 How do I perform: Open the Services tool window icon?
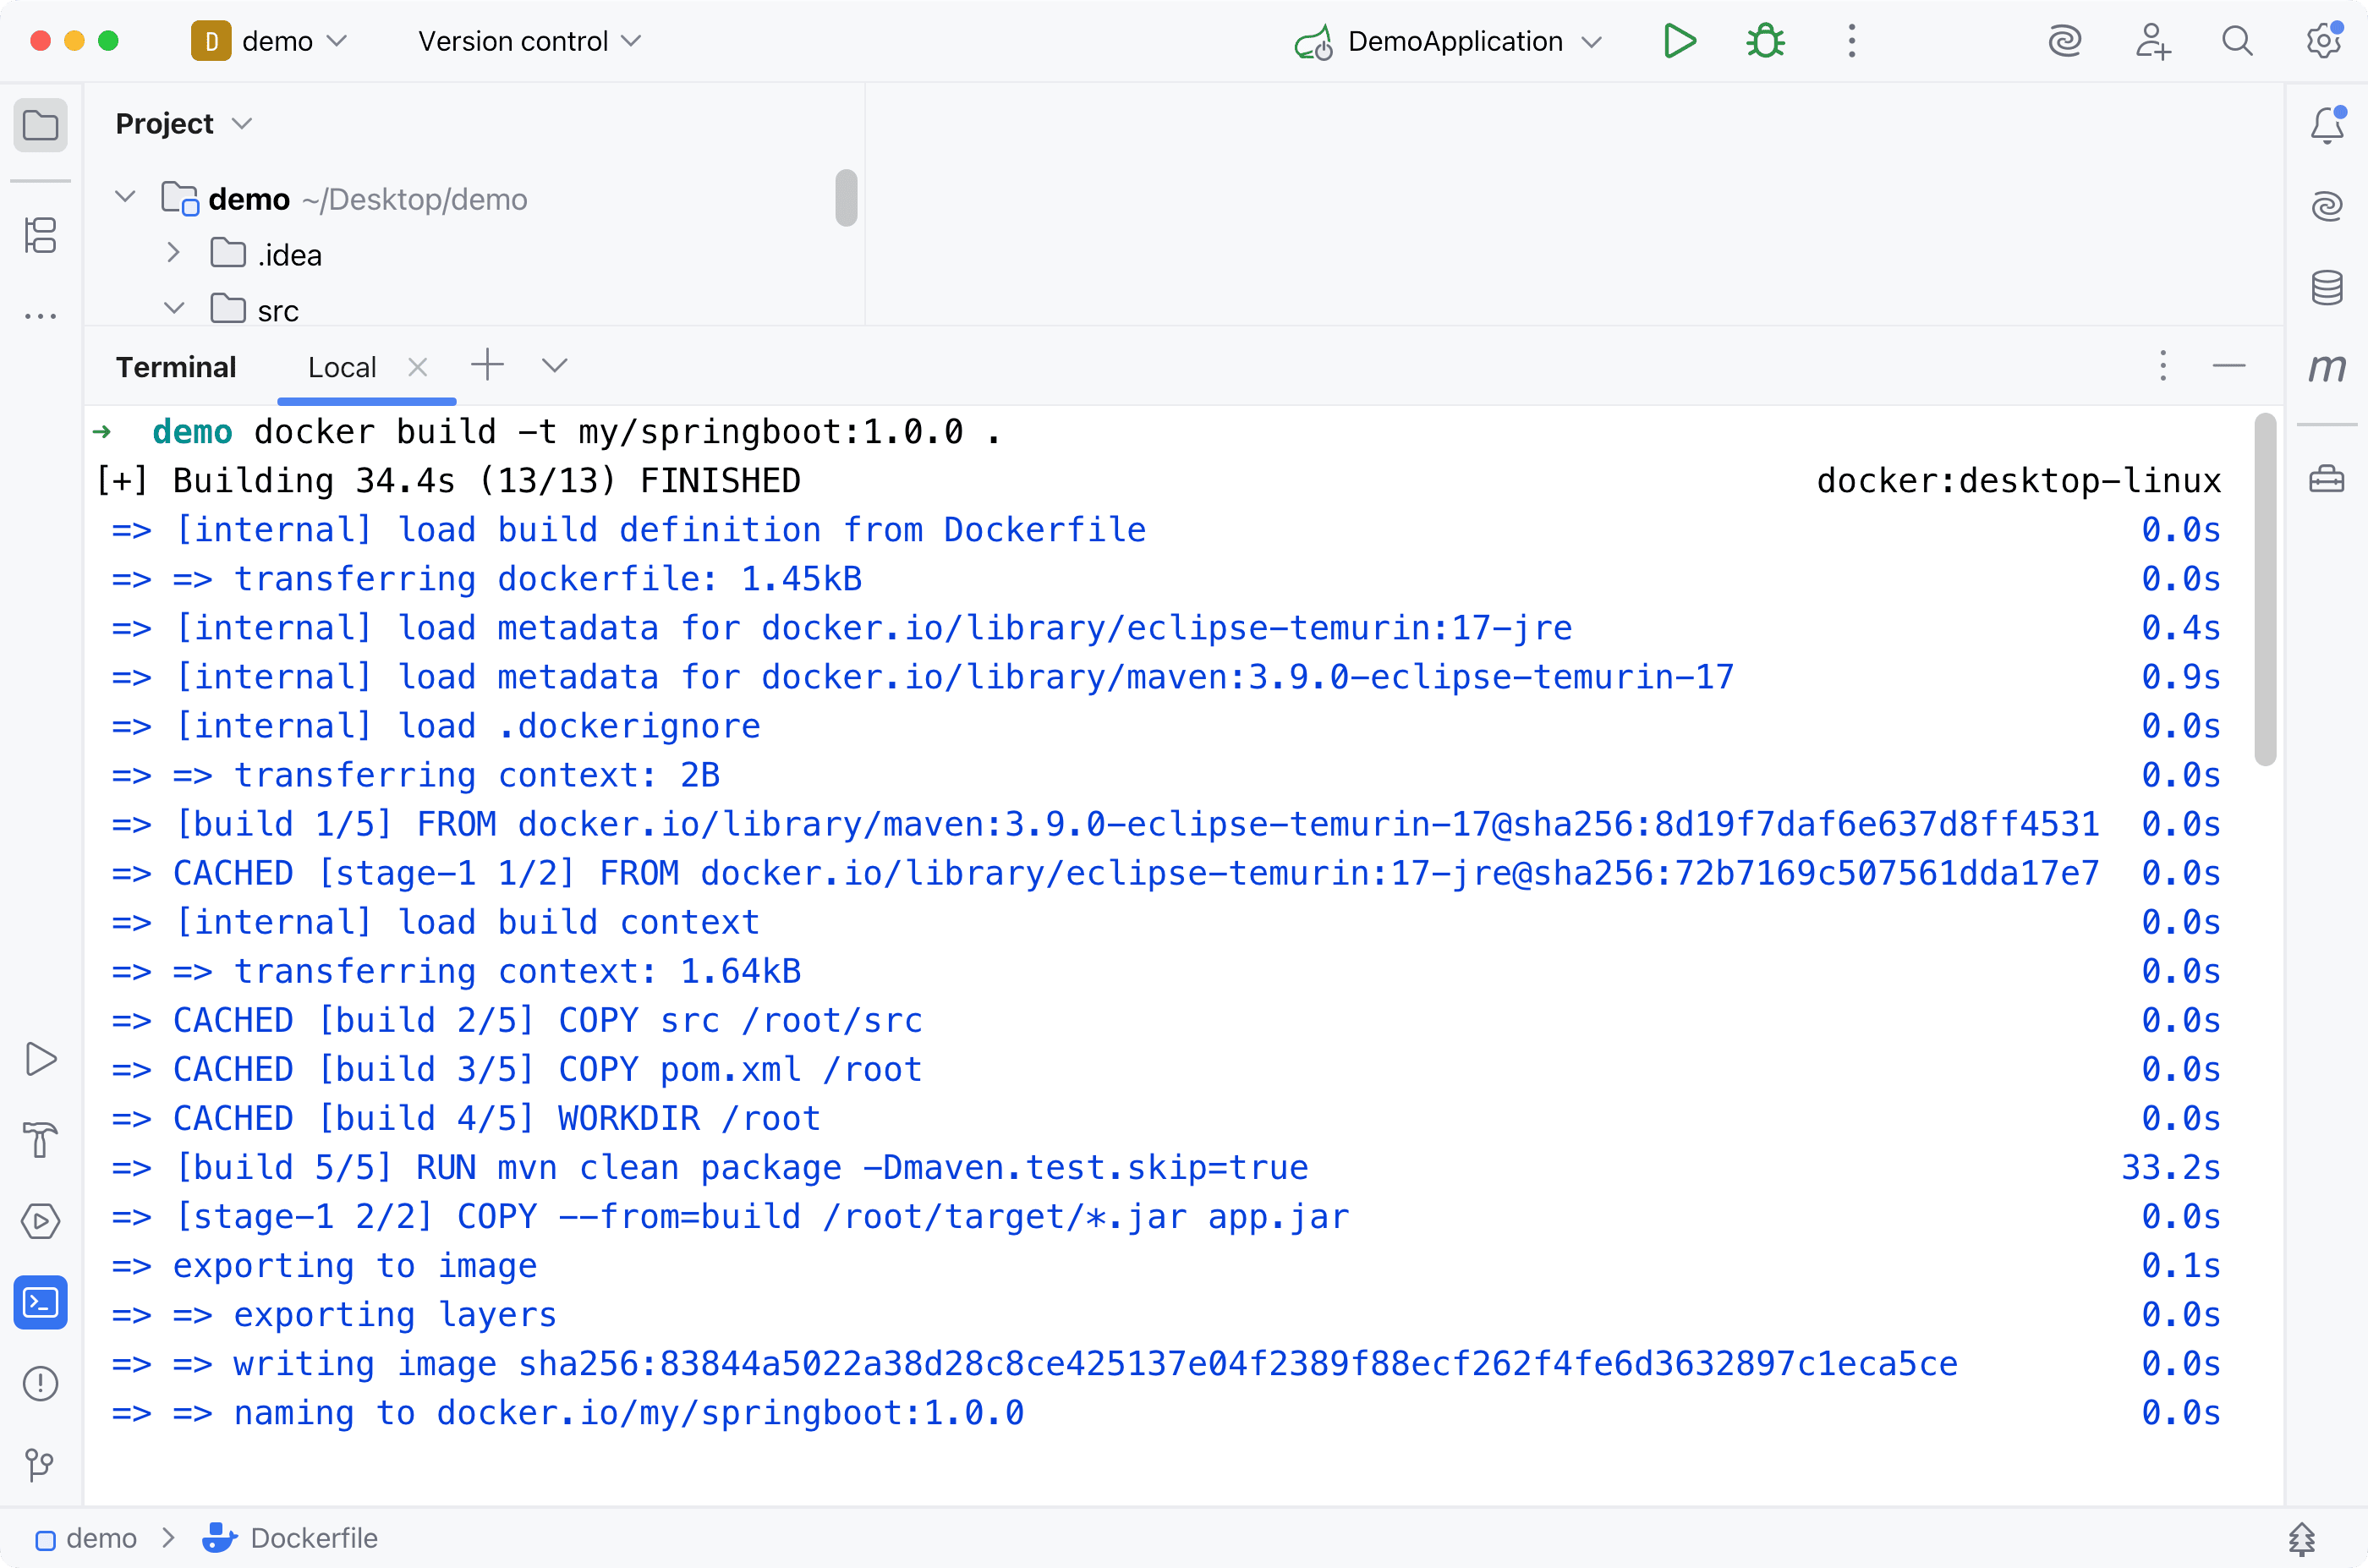(40, 1221)
